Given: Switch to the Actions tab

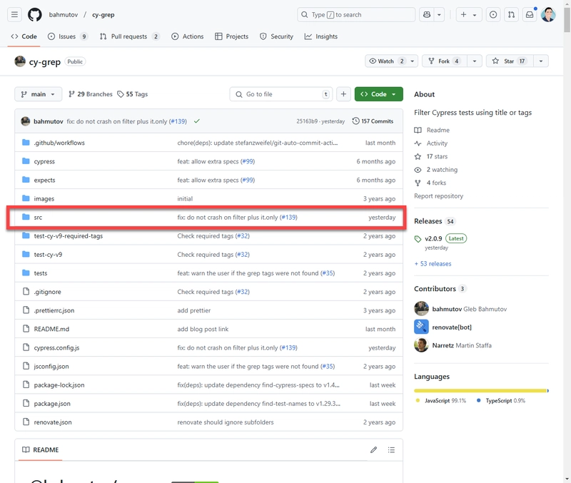Looking at the screenshot, I should 188,36.
